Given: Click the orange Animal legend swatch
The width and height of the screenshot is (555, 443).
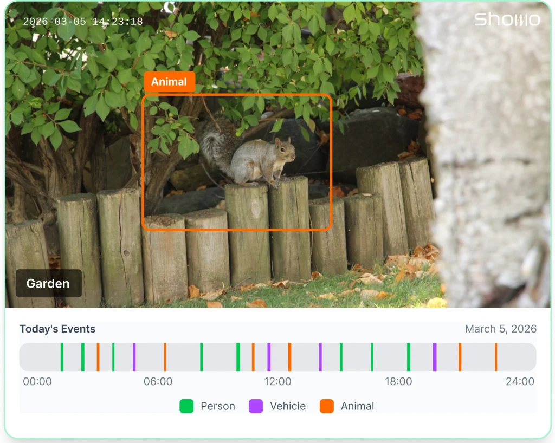Looking at the screenshot, I should 327,406.
